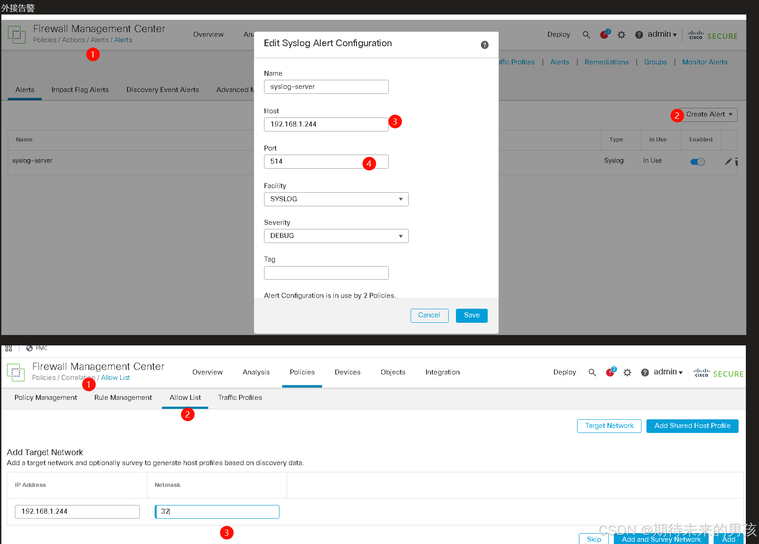Click Alerts breadcrumb link
The height and width of the screenshot is (544, 759).
(x=123, y=40)
